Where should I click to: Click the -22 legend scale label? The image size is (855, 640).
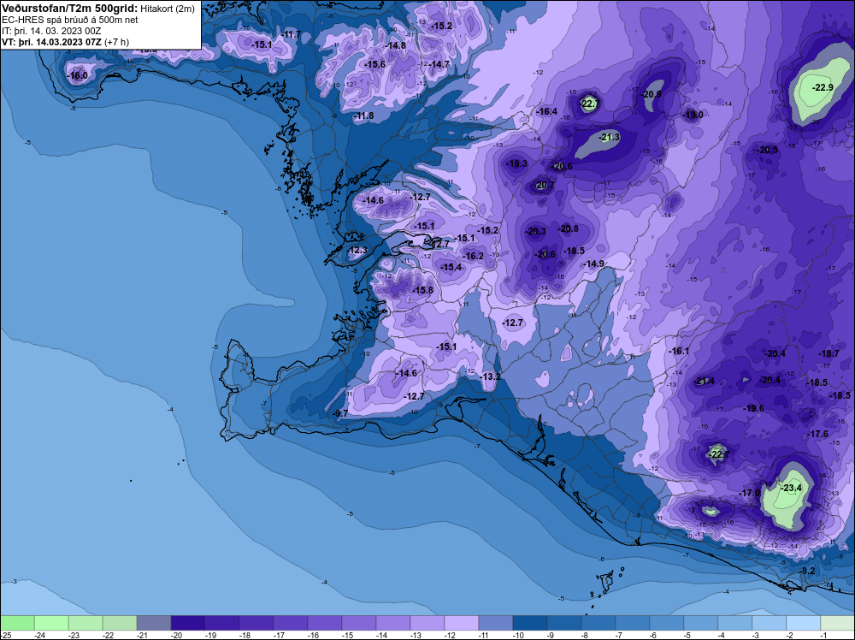pyautogui.click(x=108, y=635)
